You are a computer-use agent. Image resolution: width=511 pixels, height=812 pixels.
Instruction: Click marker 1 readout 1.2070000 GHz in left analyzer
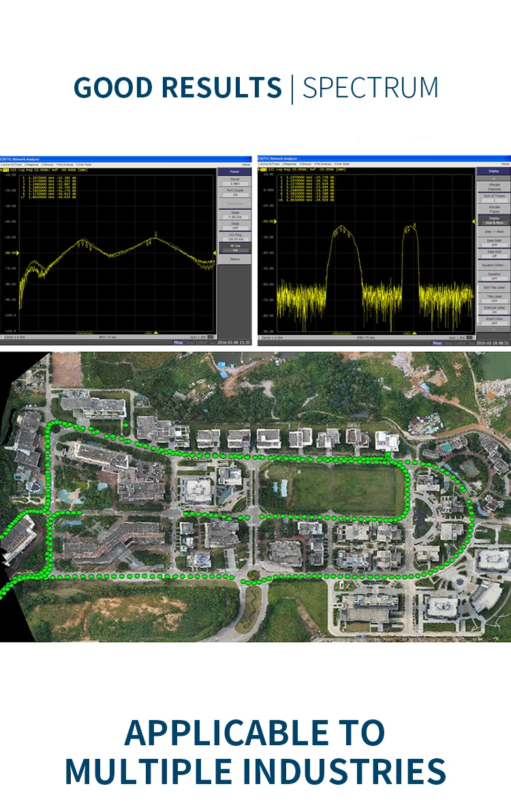pyautogui.click(x=42, y=177)
